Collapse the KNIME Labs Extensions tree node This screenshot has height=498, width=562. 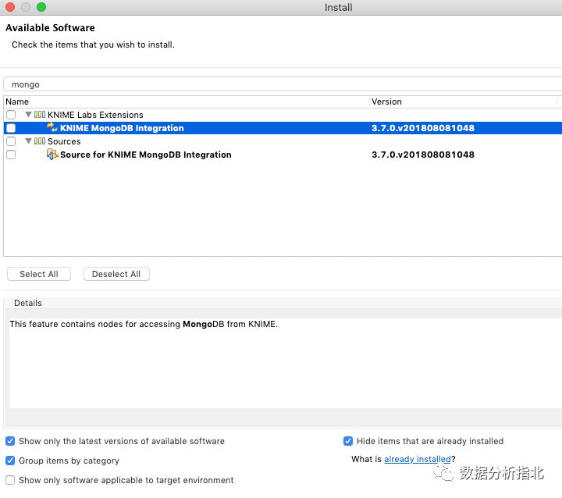tap(28, 115)
